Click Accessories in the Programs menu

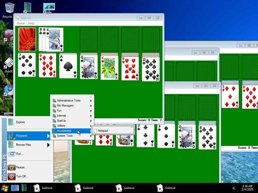pos(72,131)
